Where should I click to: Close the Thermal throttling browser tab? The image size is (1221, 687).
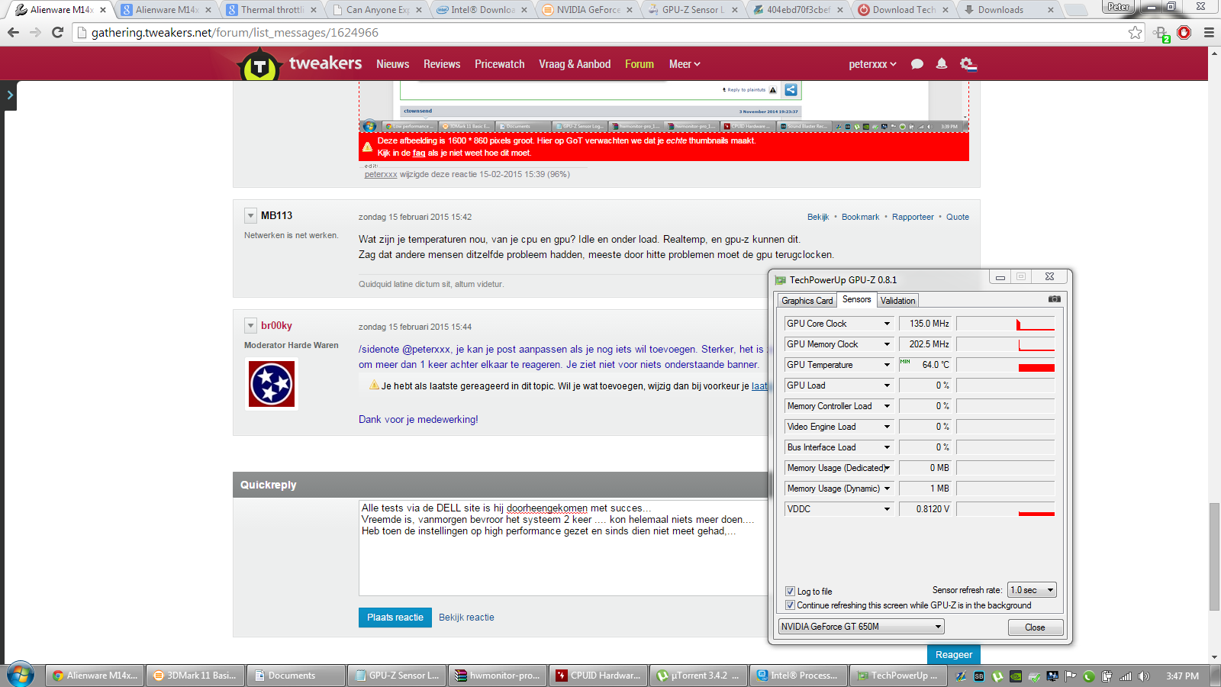[314, 10]
